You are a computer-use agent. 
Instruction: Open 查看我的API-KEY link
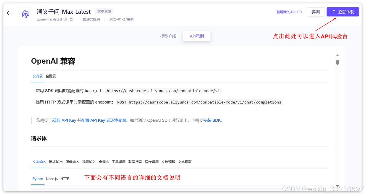pos(289,12)
